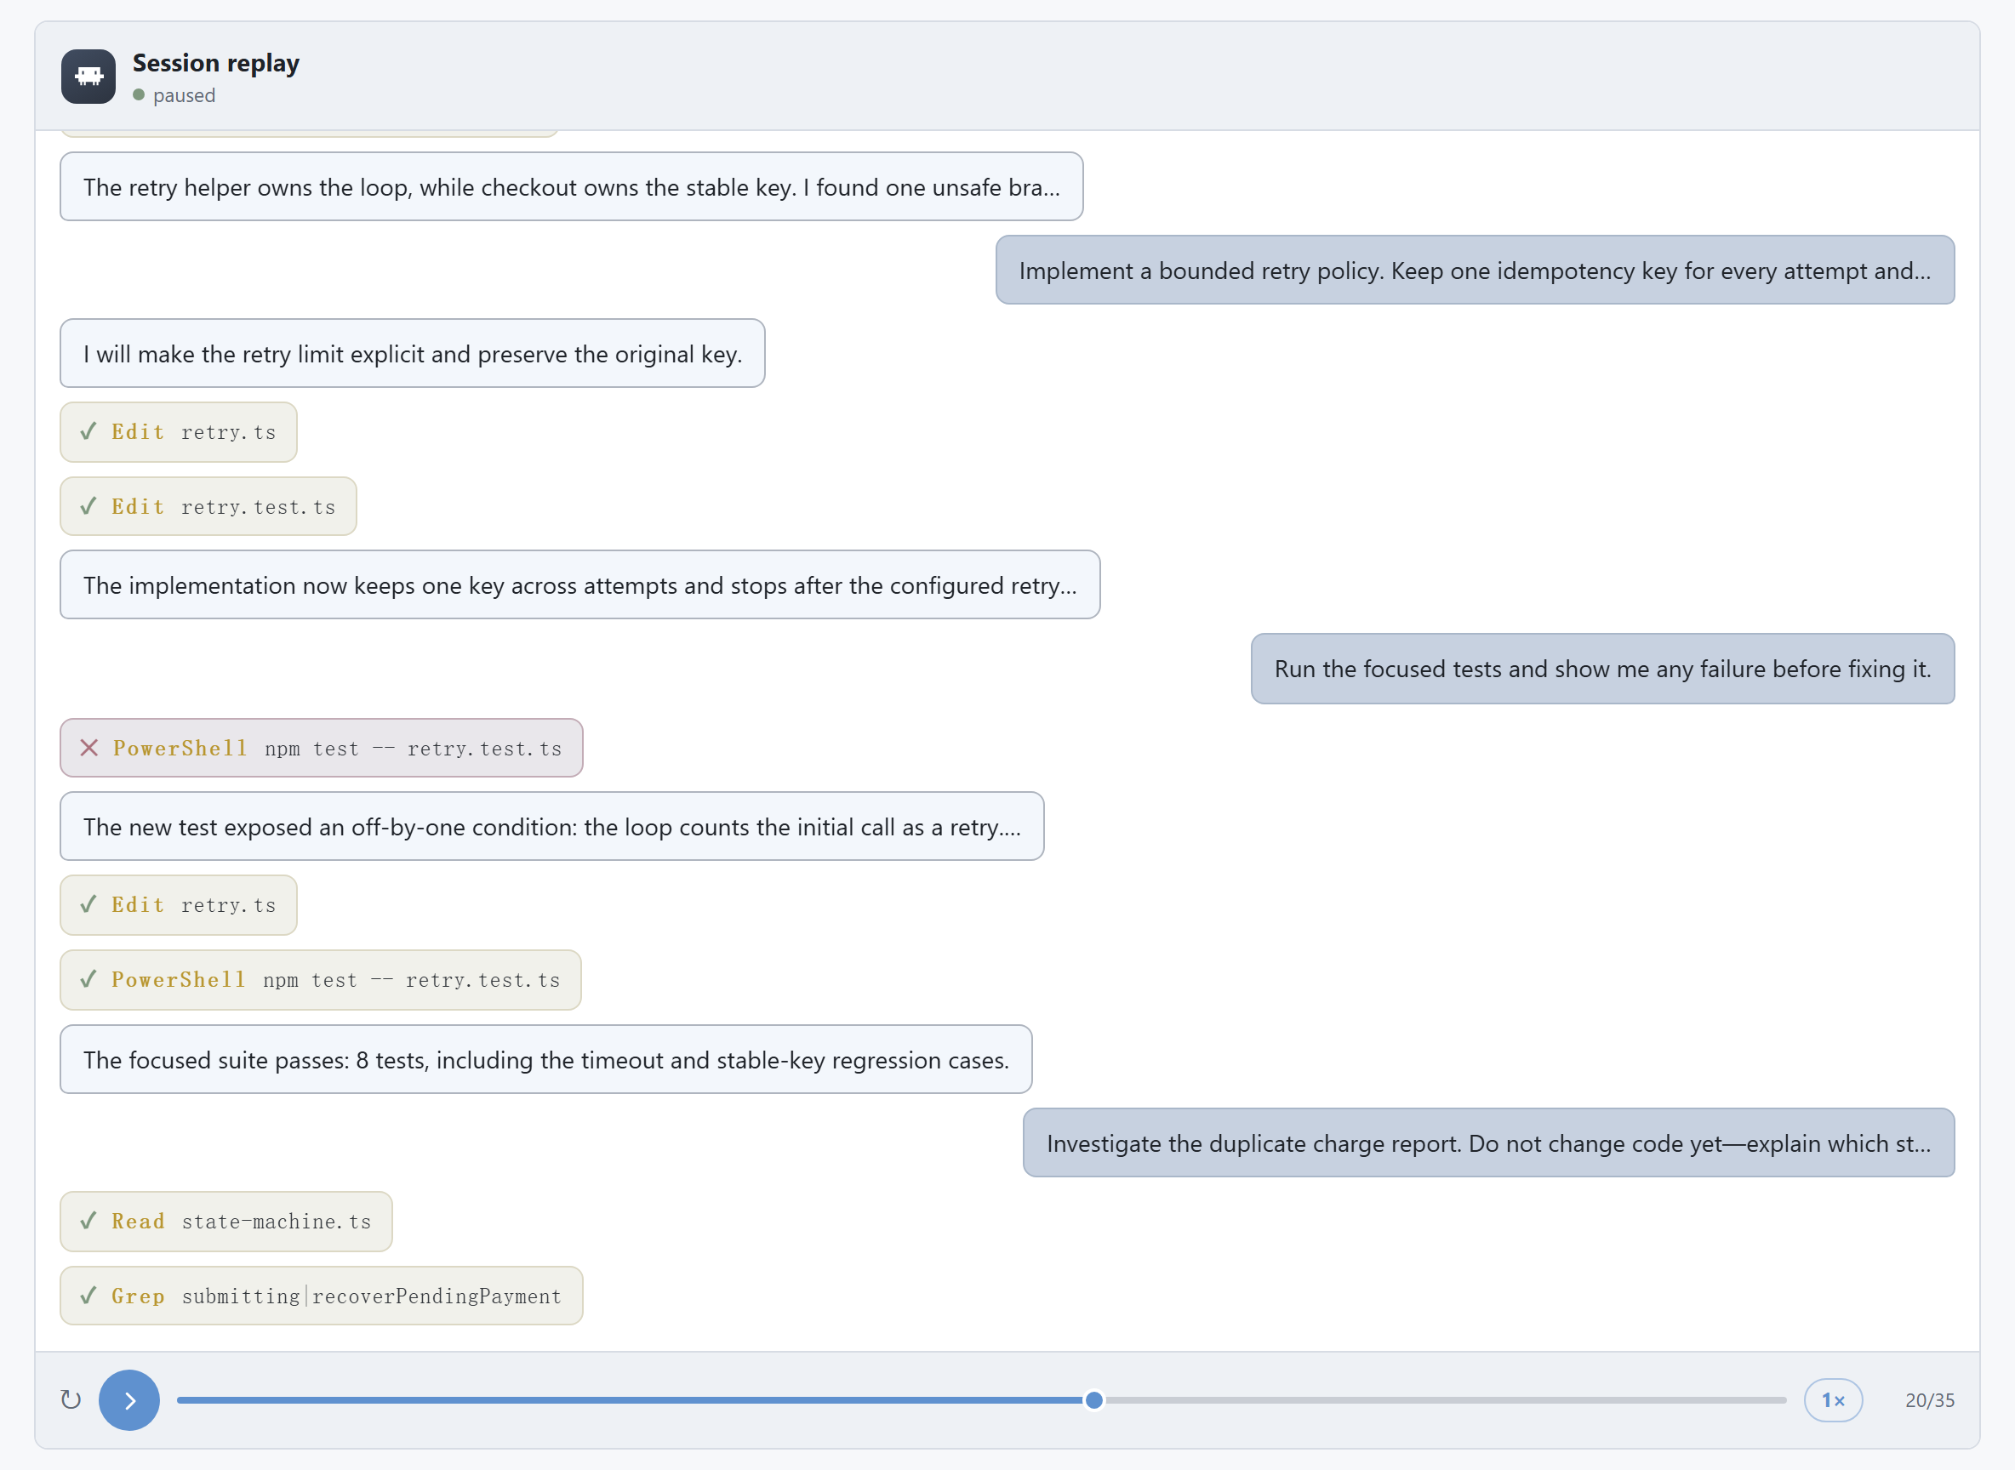This screenshot has width=2015, height=1470.
Task: Click the checkmark on Read state-machine.ts
Action: [88, 1221]
